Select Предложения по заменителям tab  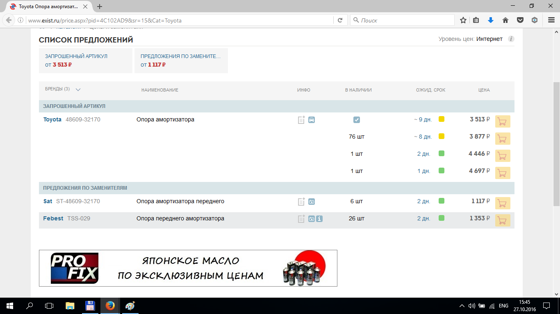click(x=181, y=61)
